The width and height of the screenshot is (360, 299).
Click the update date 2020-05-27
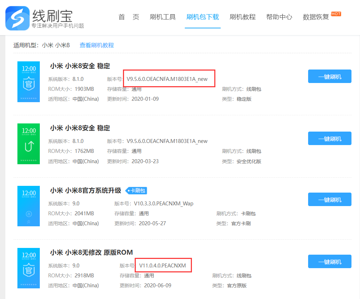coord(152,223)
